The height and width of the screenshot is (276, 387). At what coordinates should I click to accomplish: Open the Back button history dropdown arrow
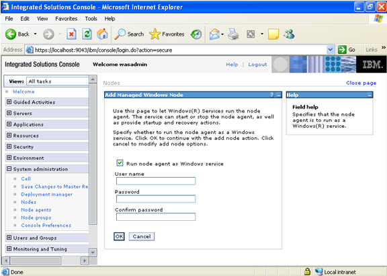coord(36,34)
